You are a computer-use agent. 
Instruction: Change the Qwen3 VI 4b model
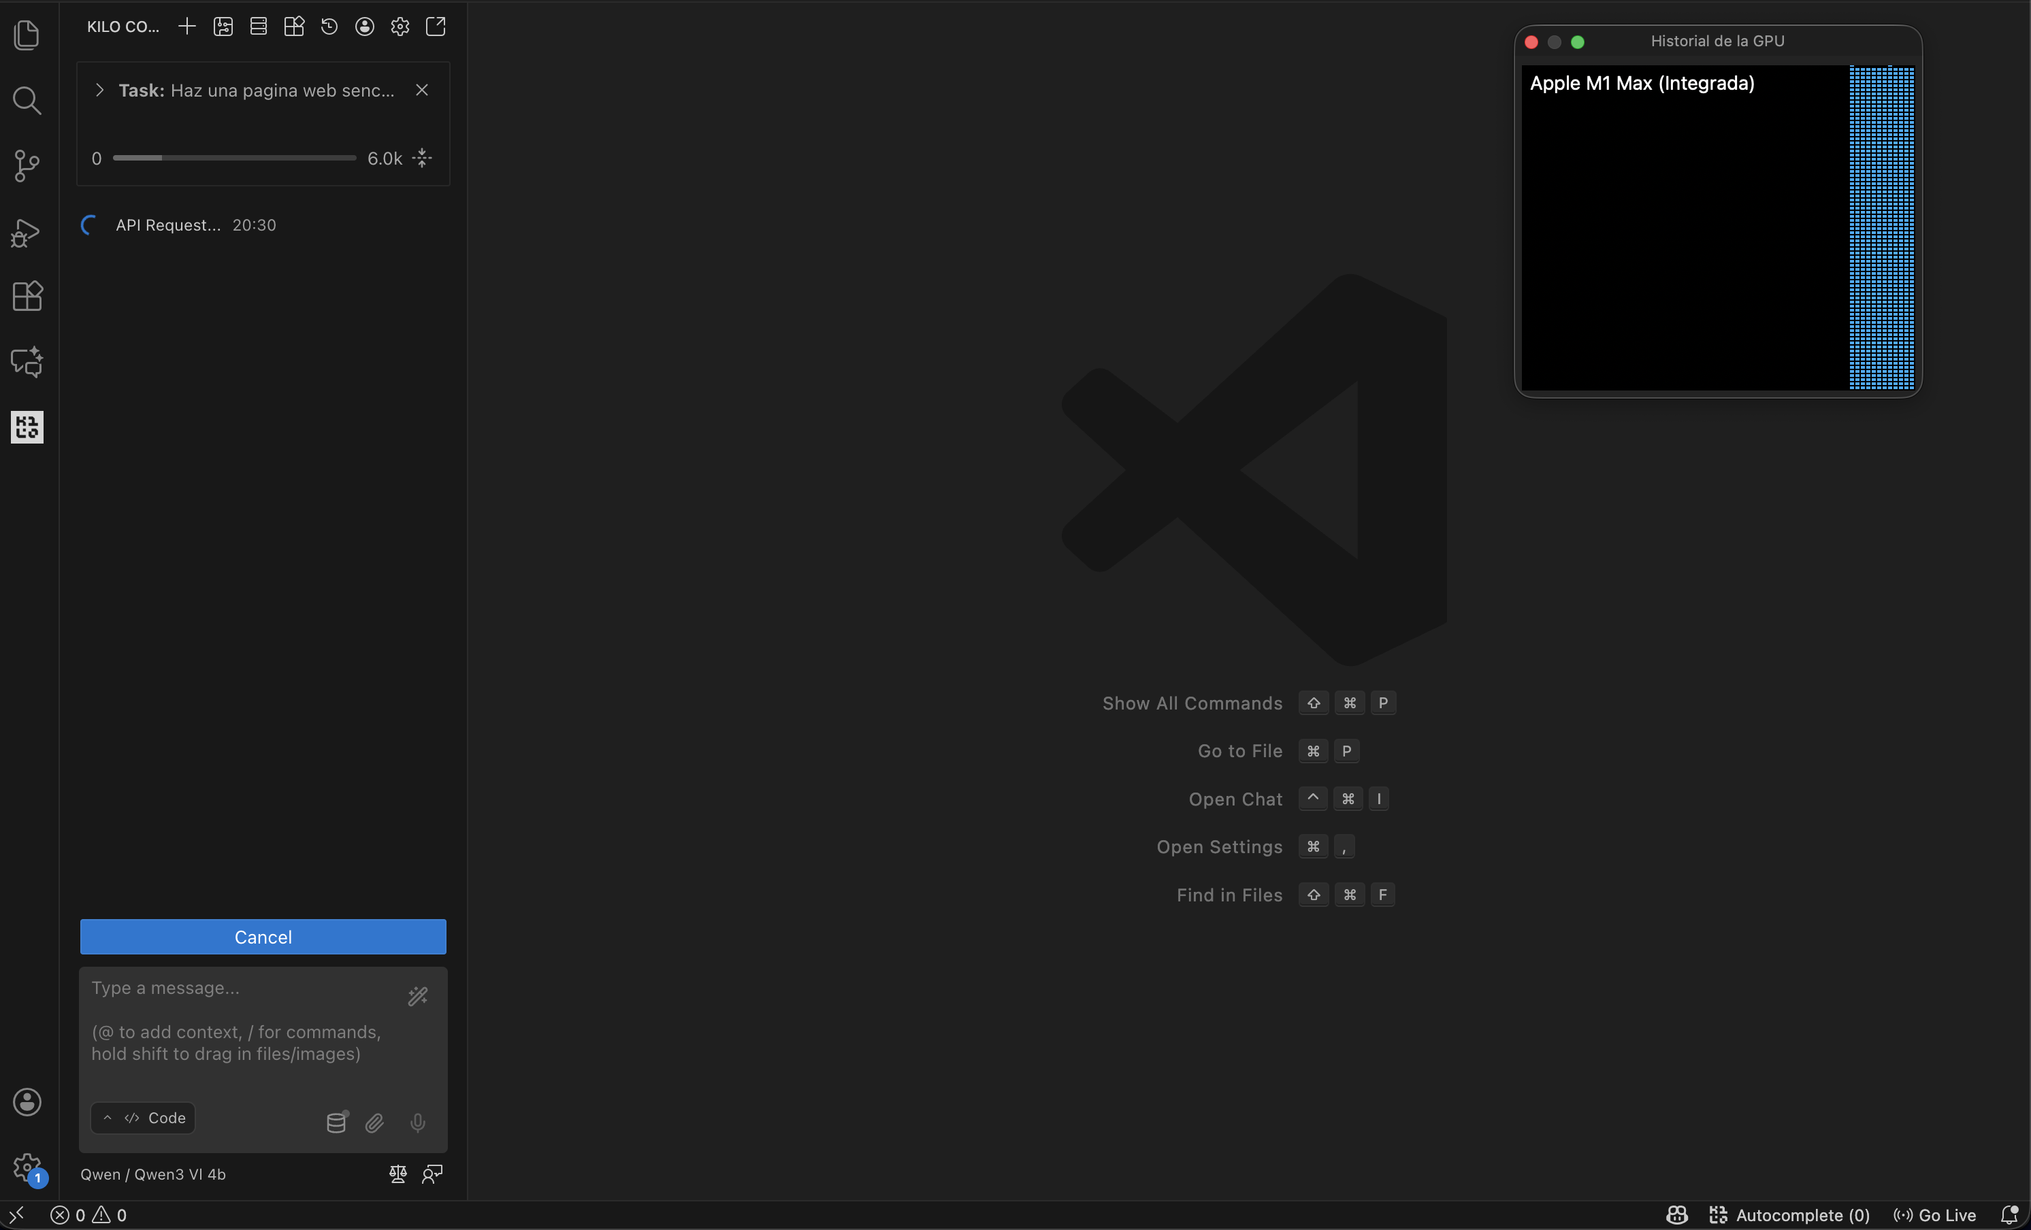[x=152, y=1175]
